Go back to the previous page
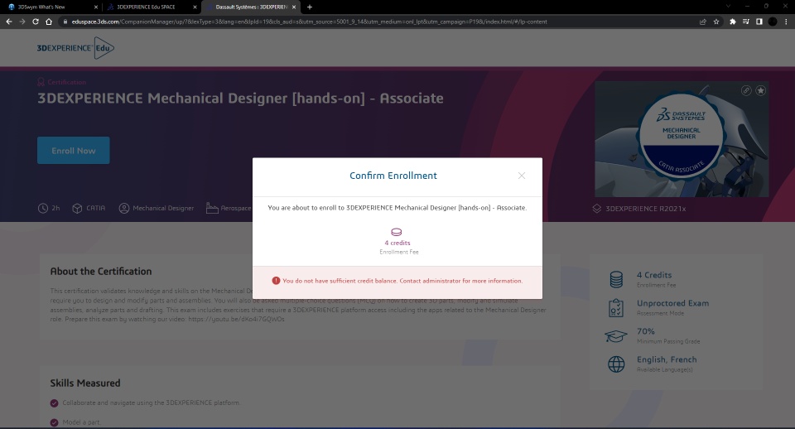 tap(8, 22)
